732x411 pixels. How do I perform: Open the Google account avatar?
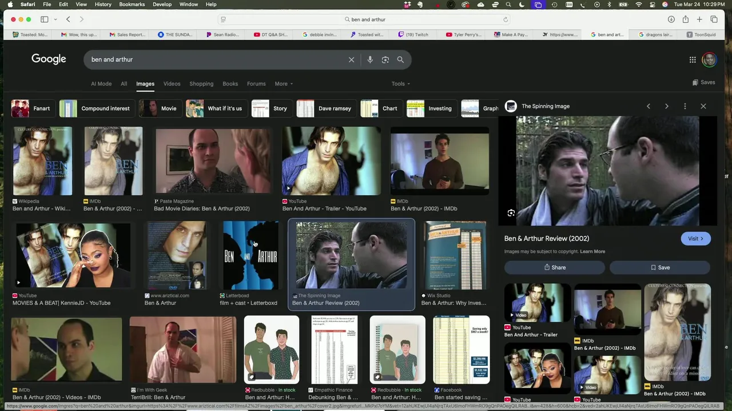[x=709, y=59]
